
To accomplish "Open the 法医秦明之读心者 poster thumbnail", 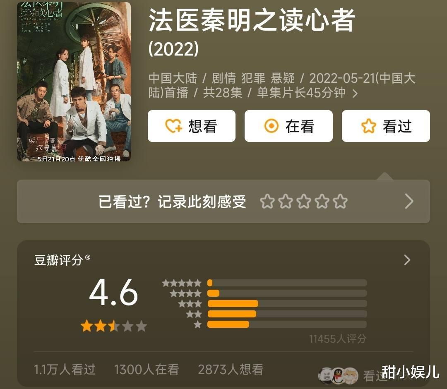I will pyautogui.click(x=74, y=82).
